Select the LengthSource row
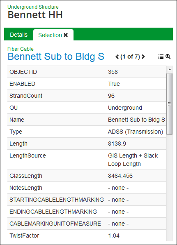 click(87, 160)
